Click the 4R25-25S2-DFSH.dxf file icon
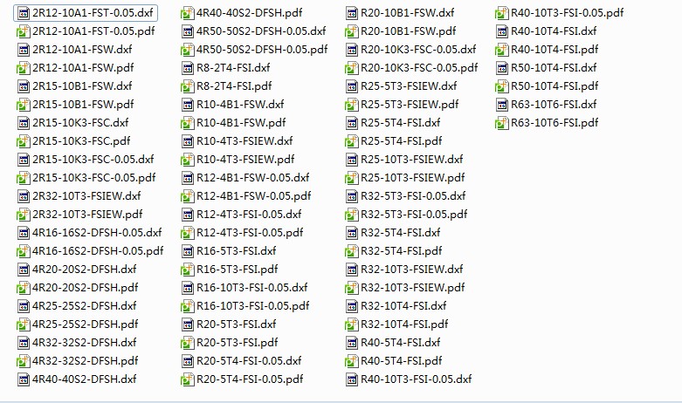 point(23,305)
